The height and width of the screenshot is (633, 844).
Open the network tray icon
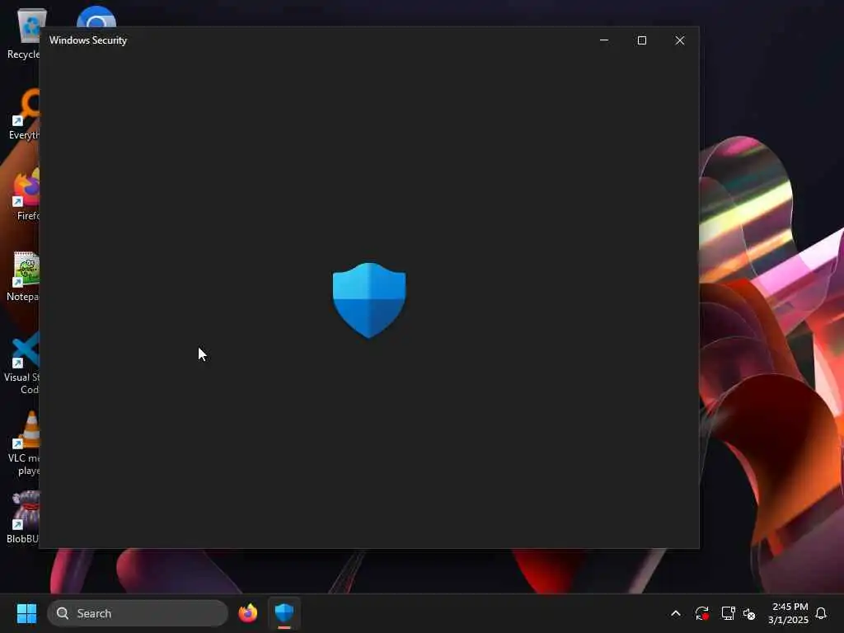pyautogui.click(x=728, y=613)
